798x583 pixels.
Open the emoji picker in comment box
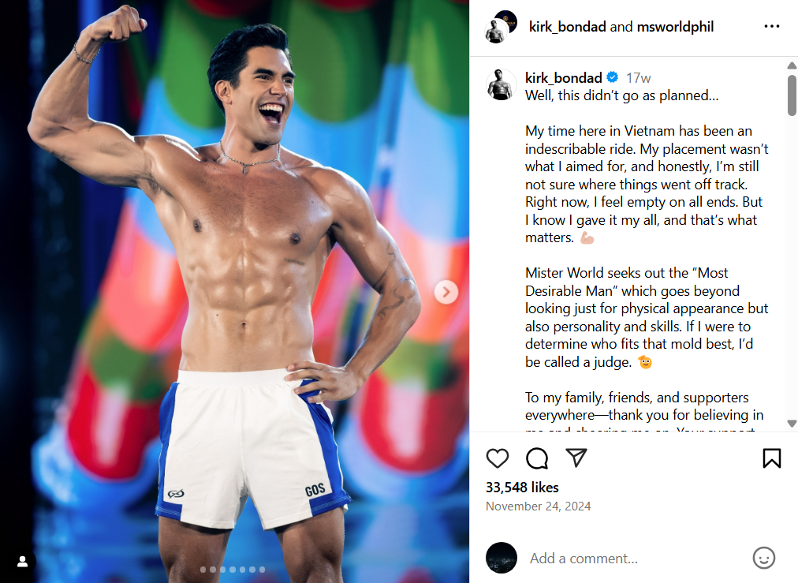764,558
